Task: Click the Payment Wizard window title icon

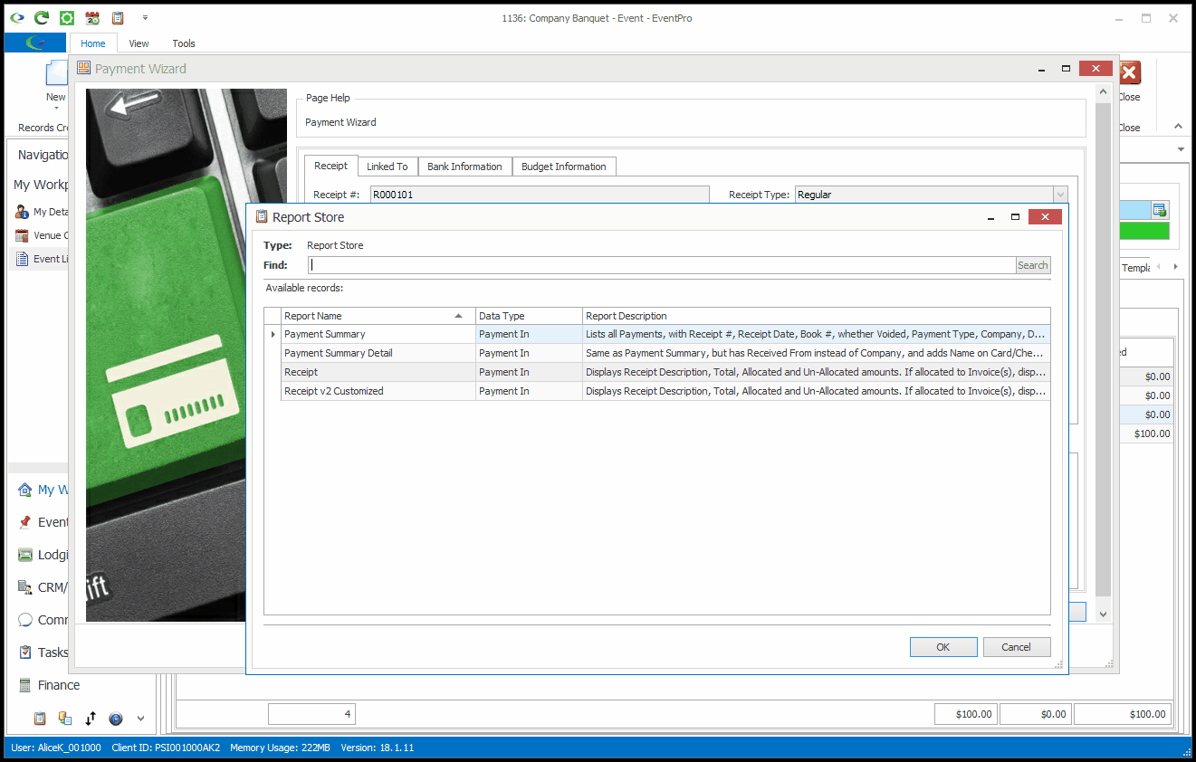Action: (x=83, y=68)
